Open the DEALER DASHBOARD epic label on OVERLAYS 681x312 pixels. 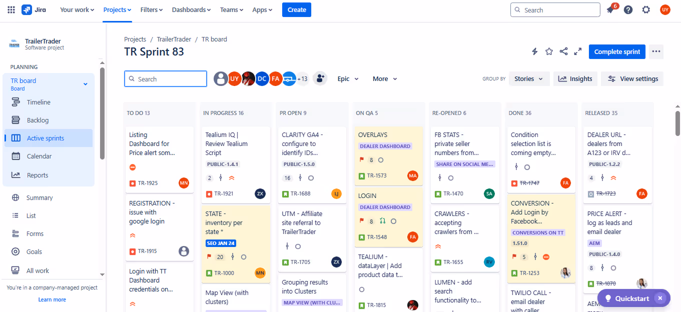click(x=385, y=146)
